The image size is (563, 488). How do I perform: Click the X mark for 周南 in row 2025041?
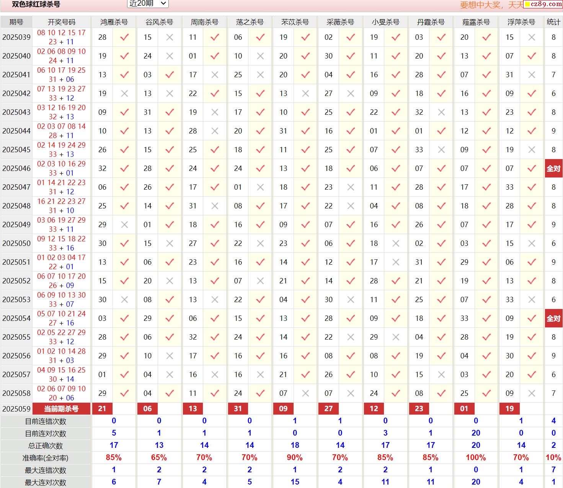(x=215, y=75)
